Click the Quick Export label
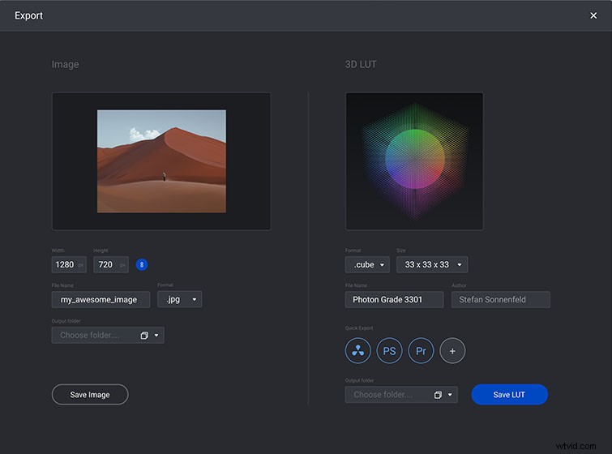 tap(359, 328)
